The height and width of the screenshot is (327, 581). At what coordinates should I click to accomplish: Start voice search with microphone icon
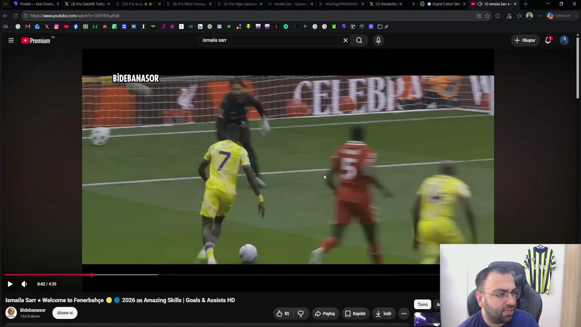(378, 40)
